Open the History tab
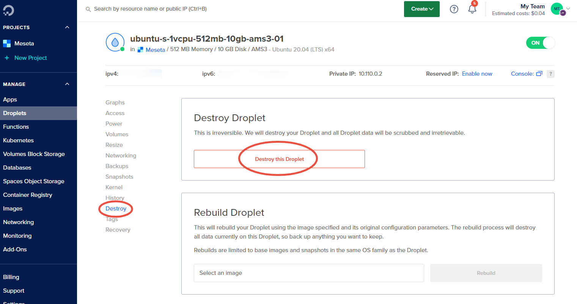The height and width of the screenshot is (304, 577). point(115,198)
